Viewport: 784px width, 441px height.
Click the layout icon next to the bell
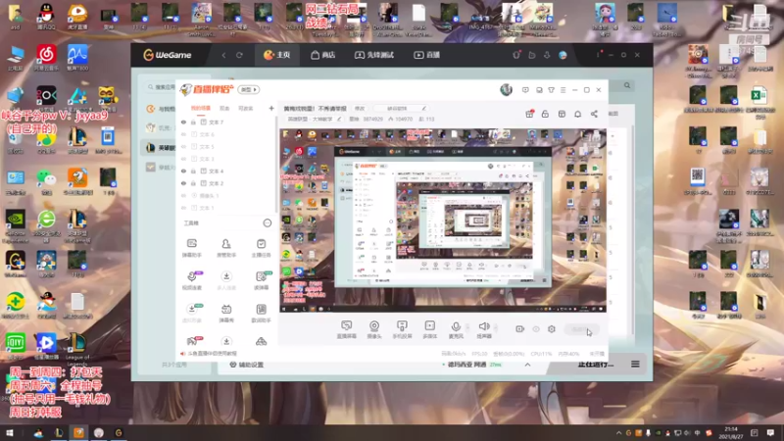click(x=562, y=114)
